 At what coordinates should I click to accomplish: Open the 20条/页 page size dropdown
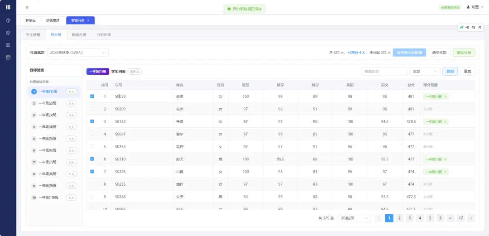click(354, 218)
